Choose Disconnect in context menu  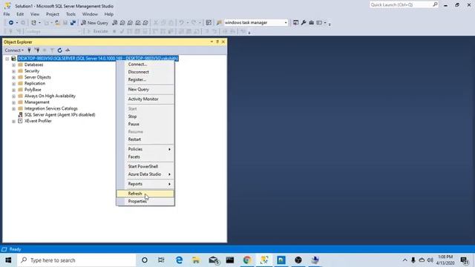pyautogui.click(x=145, y=72)
